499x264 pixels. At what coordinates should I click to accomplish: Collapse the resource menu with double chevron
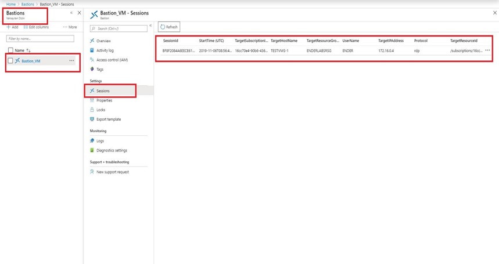[x=150, y=26]
